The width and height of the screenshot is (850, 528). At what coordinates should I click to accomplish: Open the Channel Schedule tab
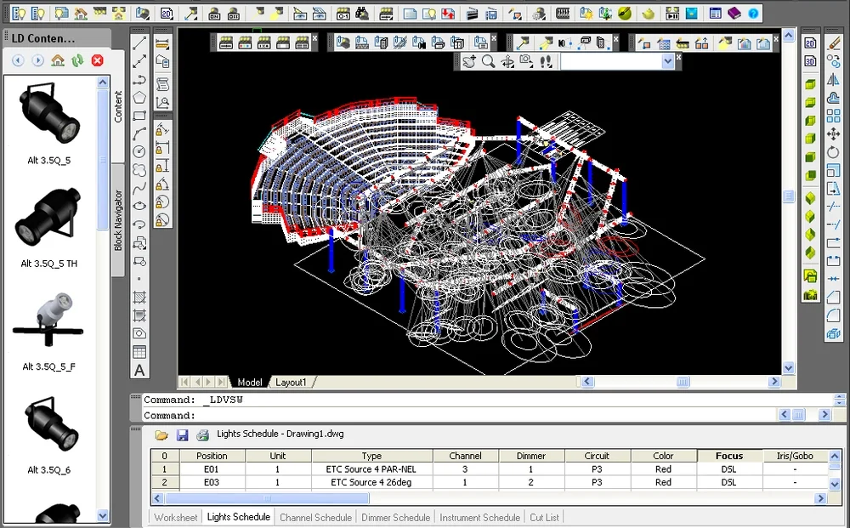point(315,517)
